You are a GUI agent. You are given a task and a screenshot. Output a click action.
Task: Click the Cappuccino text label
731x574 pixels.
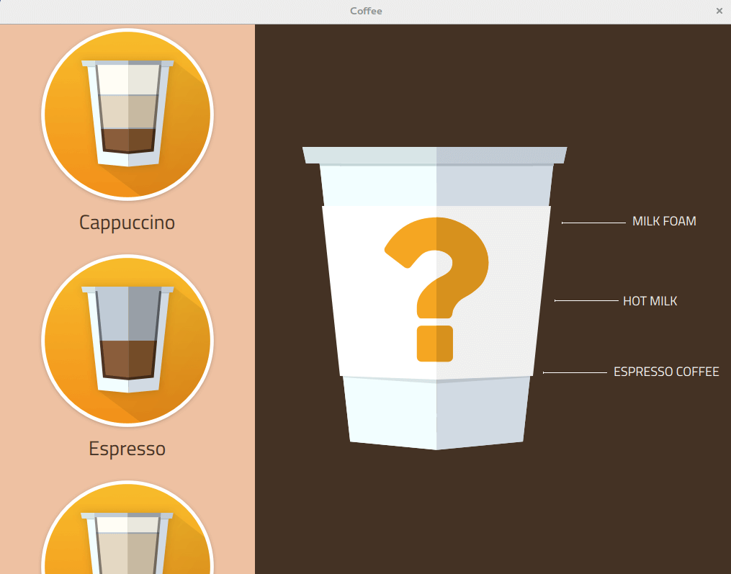click(x=127, y=223)
